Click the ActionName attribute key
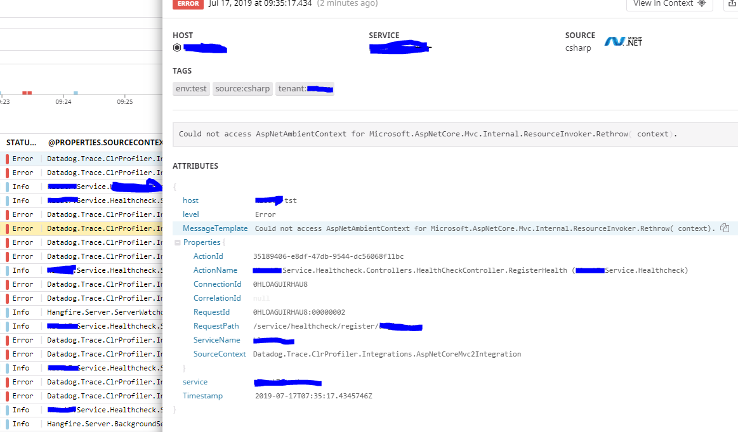738x432 pixels. click(216, 270)
